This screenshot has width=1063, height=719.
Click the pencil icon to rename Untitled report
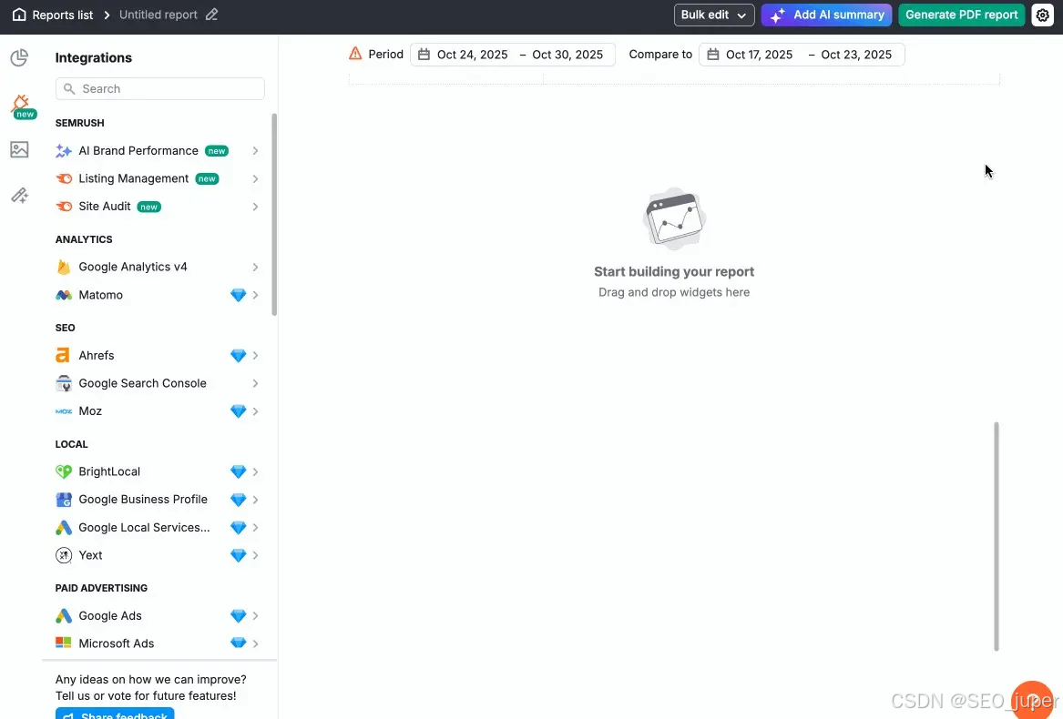[x=211, y=15]
